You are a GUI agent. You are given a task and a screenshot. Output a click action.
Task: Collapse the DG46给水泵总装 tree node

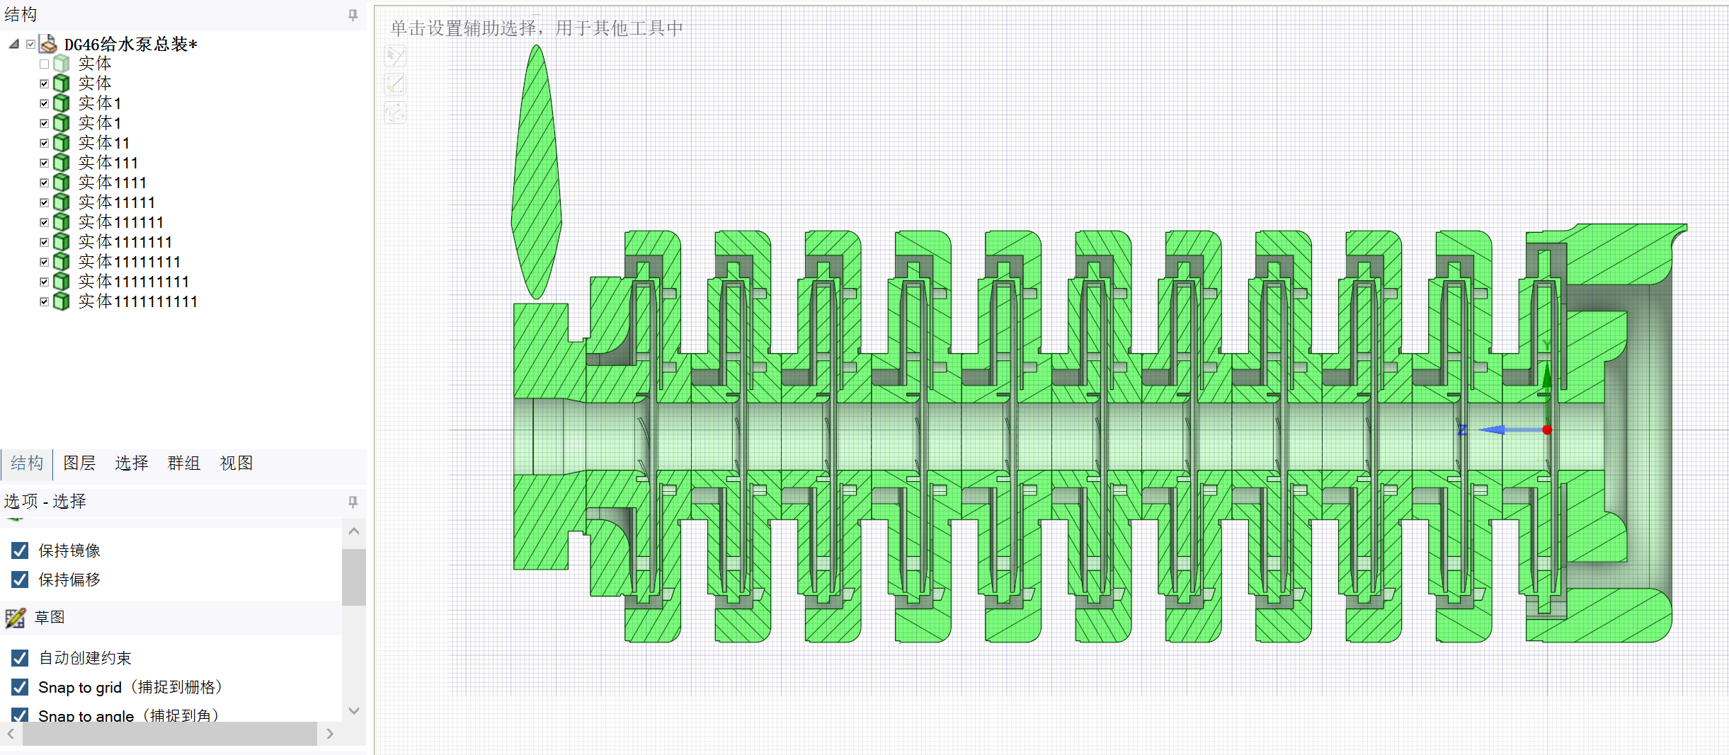point(13,44)
